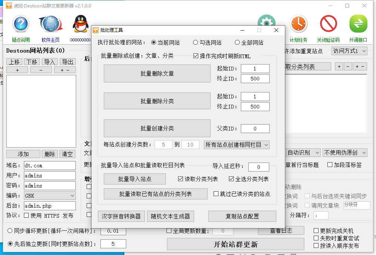This screenshot has height=255, width=376.
Task: Enable 更新完成关机 checkbox
Action: pyautogui.click(x=316, y=230)
